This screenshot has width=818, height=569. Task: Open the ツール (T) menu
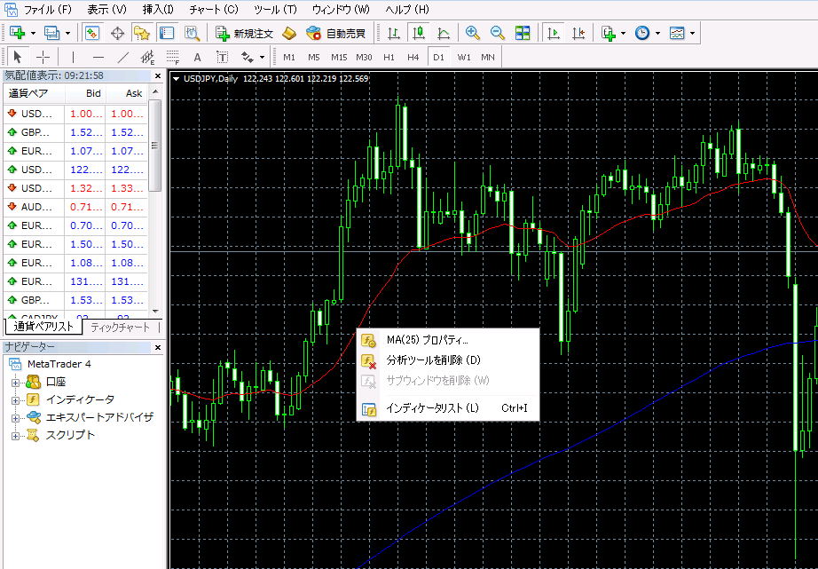point(275,10)
